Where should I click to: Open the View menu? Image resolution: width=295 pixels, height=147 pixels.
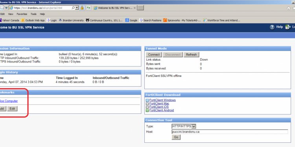click(x=11, y=14)
